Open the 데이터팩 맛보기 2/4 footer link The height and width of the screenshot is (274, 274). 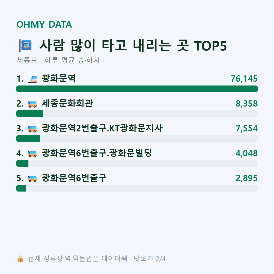click(x=133, y=259)
